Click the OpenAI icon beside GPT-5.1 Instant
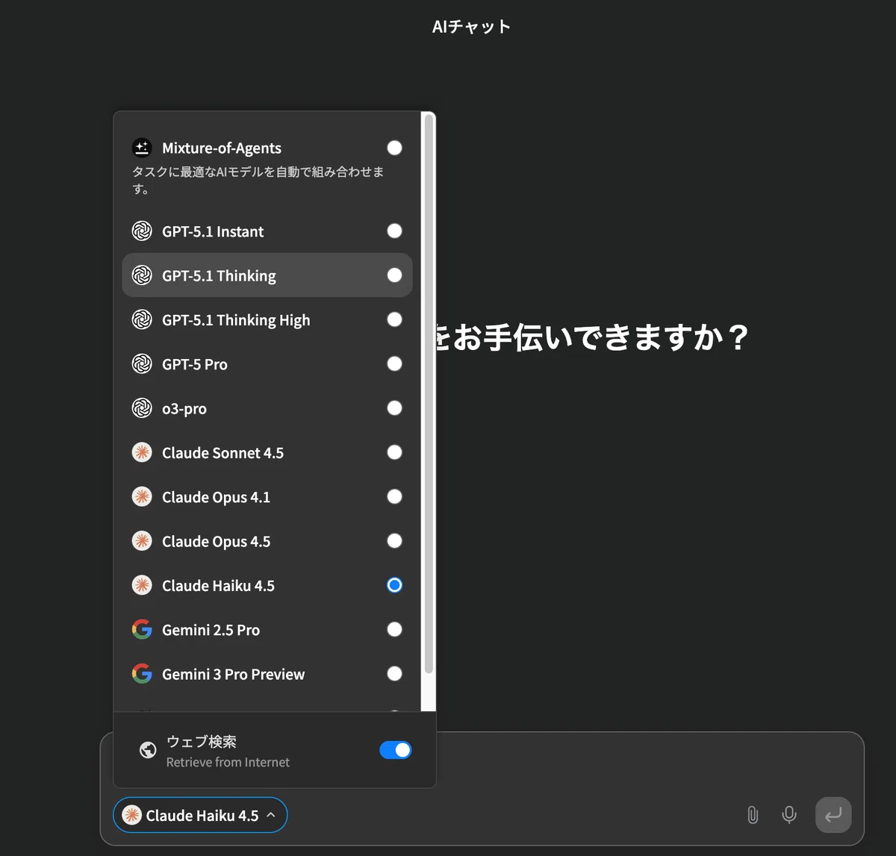 coord(142,231)
